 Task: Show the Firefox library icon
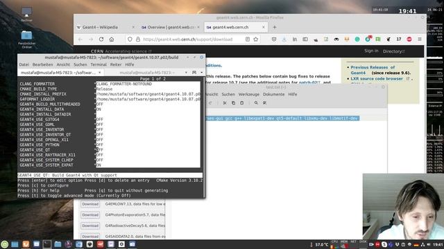(295, 39)
